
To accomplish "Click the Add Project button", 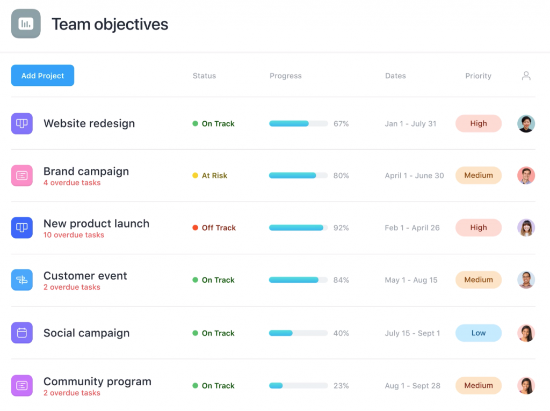I will coord(42,75).
